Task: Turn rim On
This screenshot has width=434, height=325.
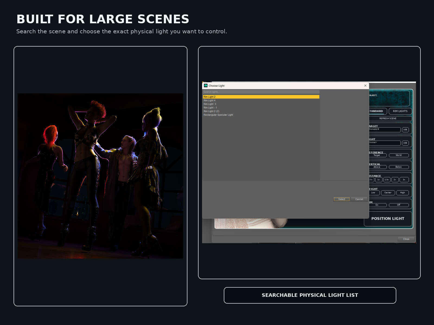Action: tap(378, 205)
